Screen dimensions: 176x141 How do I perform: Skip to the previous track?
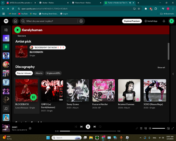click(81, 127)
